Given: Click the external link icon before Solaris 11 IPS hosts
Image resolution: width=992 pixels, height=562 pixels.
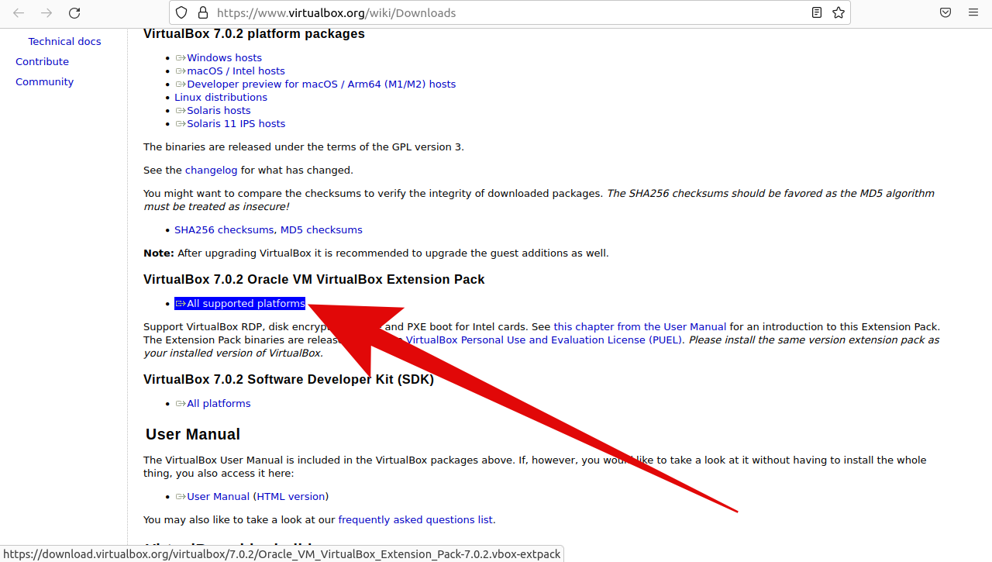Looking at the screenshot, I should click(181, 123).
